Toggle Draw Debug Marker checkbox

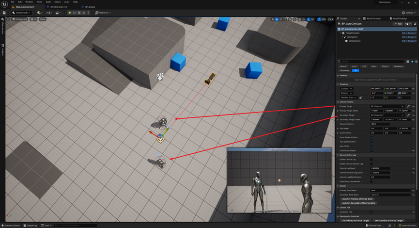(x=371, y=151)
